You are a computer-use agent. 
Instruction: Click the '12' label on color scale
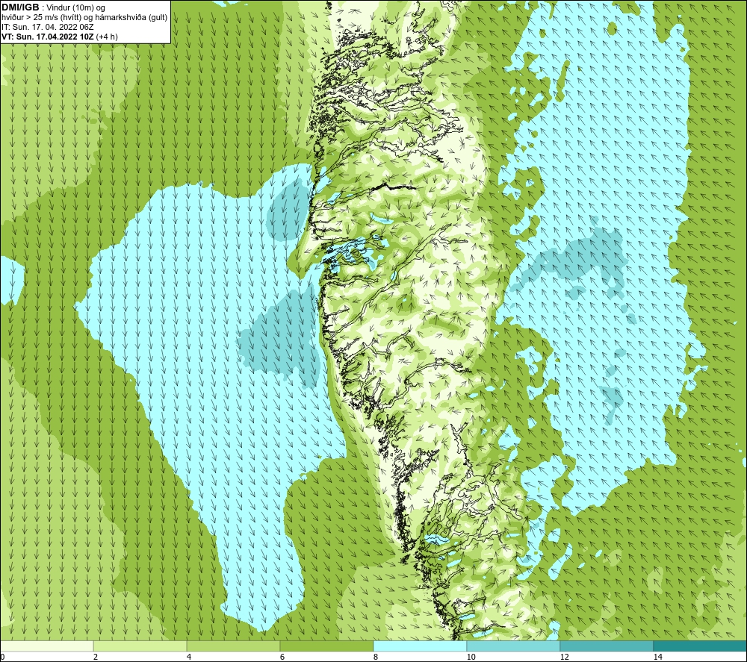(564, 657)
